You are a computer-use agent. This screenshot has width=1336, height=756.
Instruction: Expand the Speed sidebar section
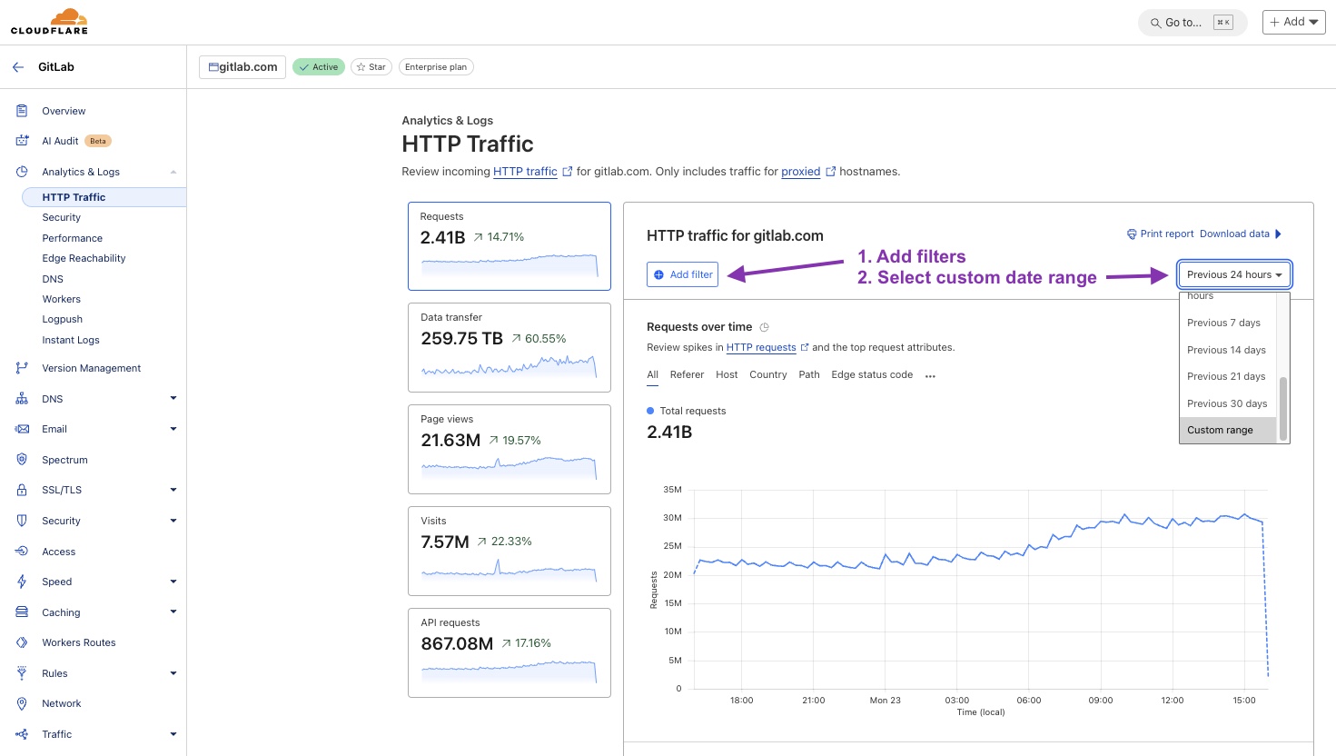[x=173, y=582]
